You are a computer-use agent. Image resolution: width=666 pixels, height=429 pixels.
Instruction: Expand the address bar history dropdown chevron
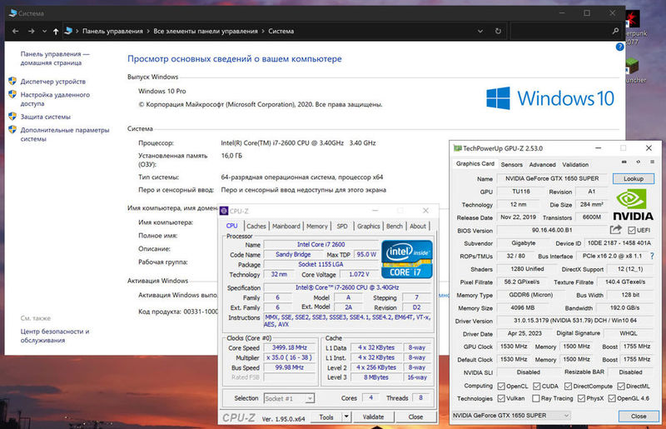click(x=480, y=31)
